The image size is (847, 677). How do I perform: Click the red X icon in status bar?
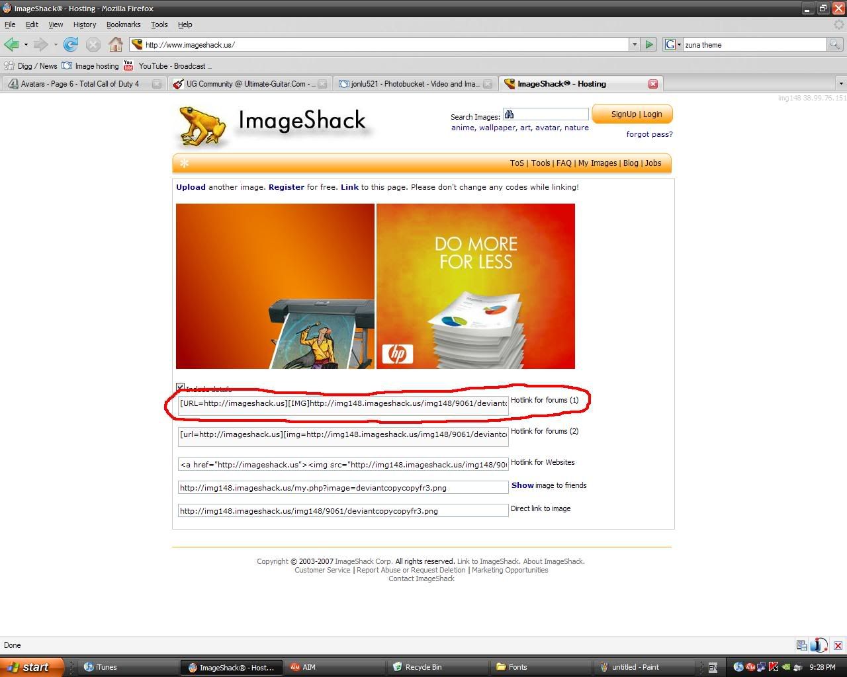point(838,645)
